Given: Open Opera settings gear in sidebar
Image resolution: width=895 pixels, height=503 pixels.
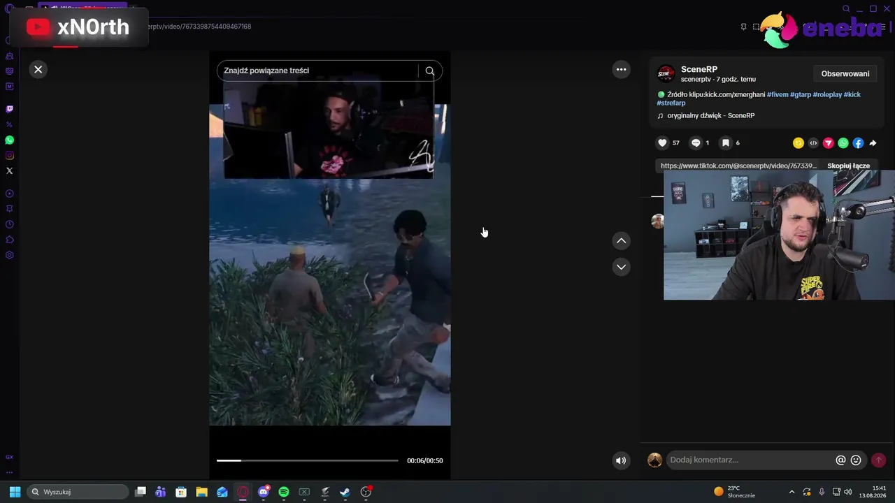Looking at the screenshot, I should click(9, 255).
